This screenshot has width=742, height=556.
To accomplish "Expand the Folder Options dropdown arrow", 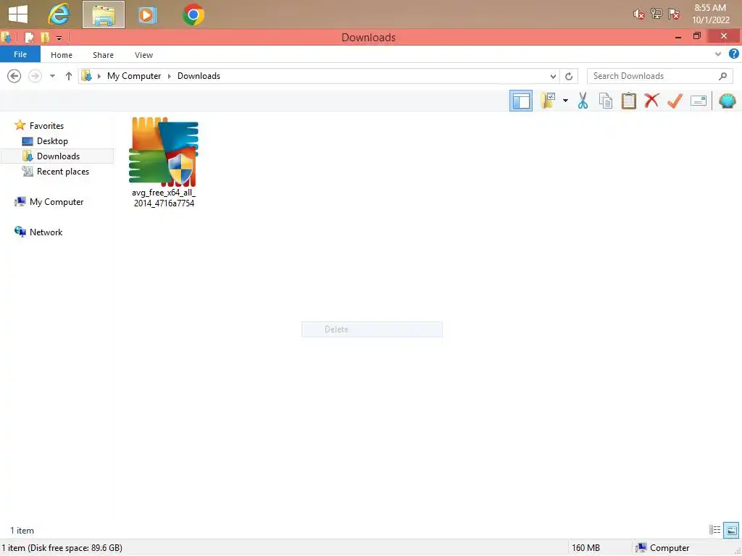I will [x=565, y=101].
